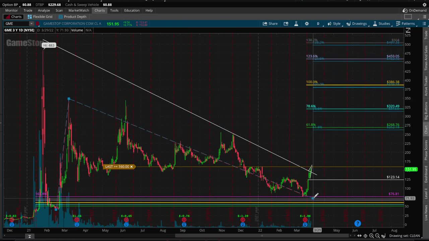This screenshot has width=429, height=241.
Task: Open the Product Depth subtab
Action: (x=72, y=17)
